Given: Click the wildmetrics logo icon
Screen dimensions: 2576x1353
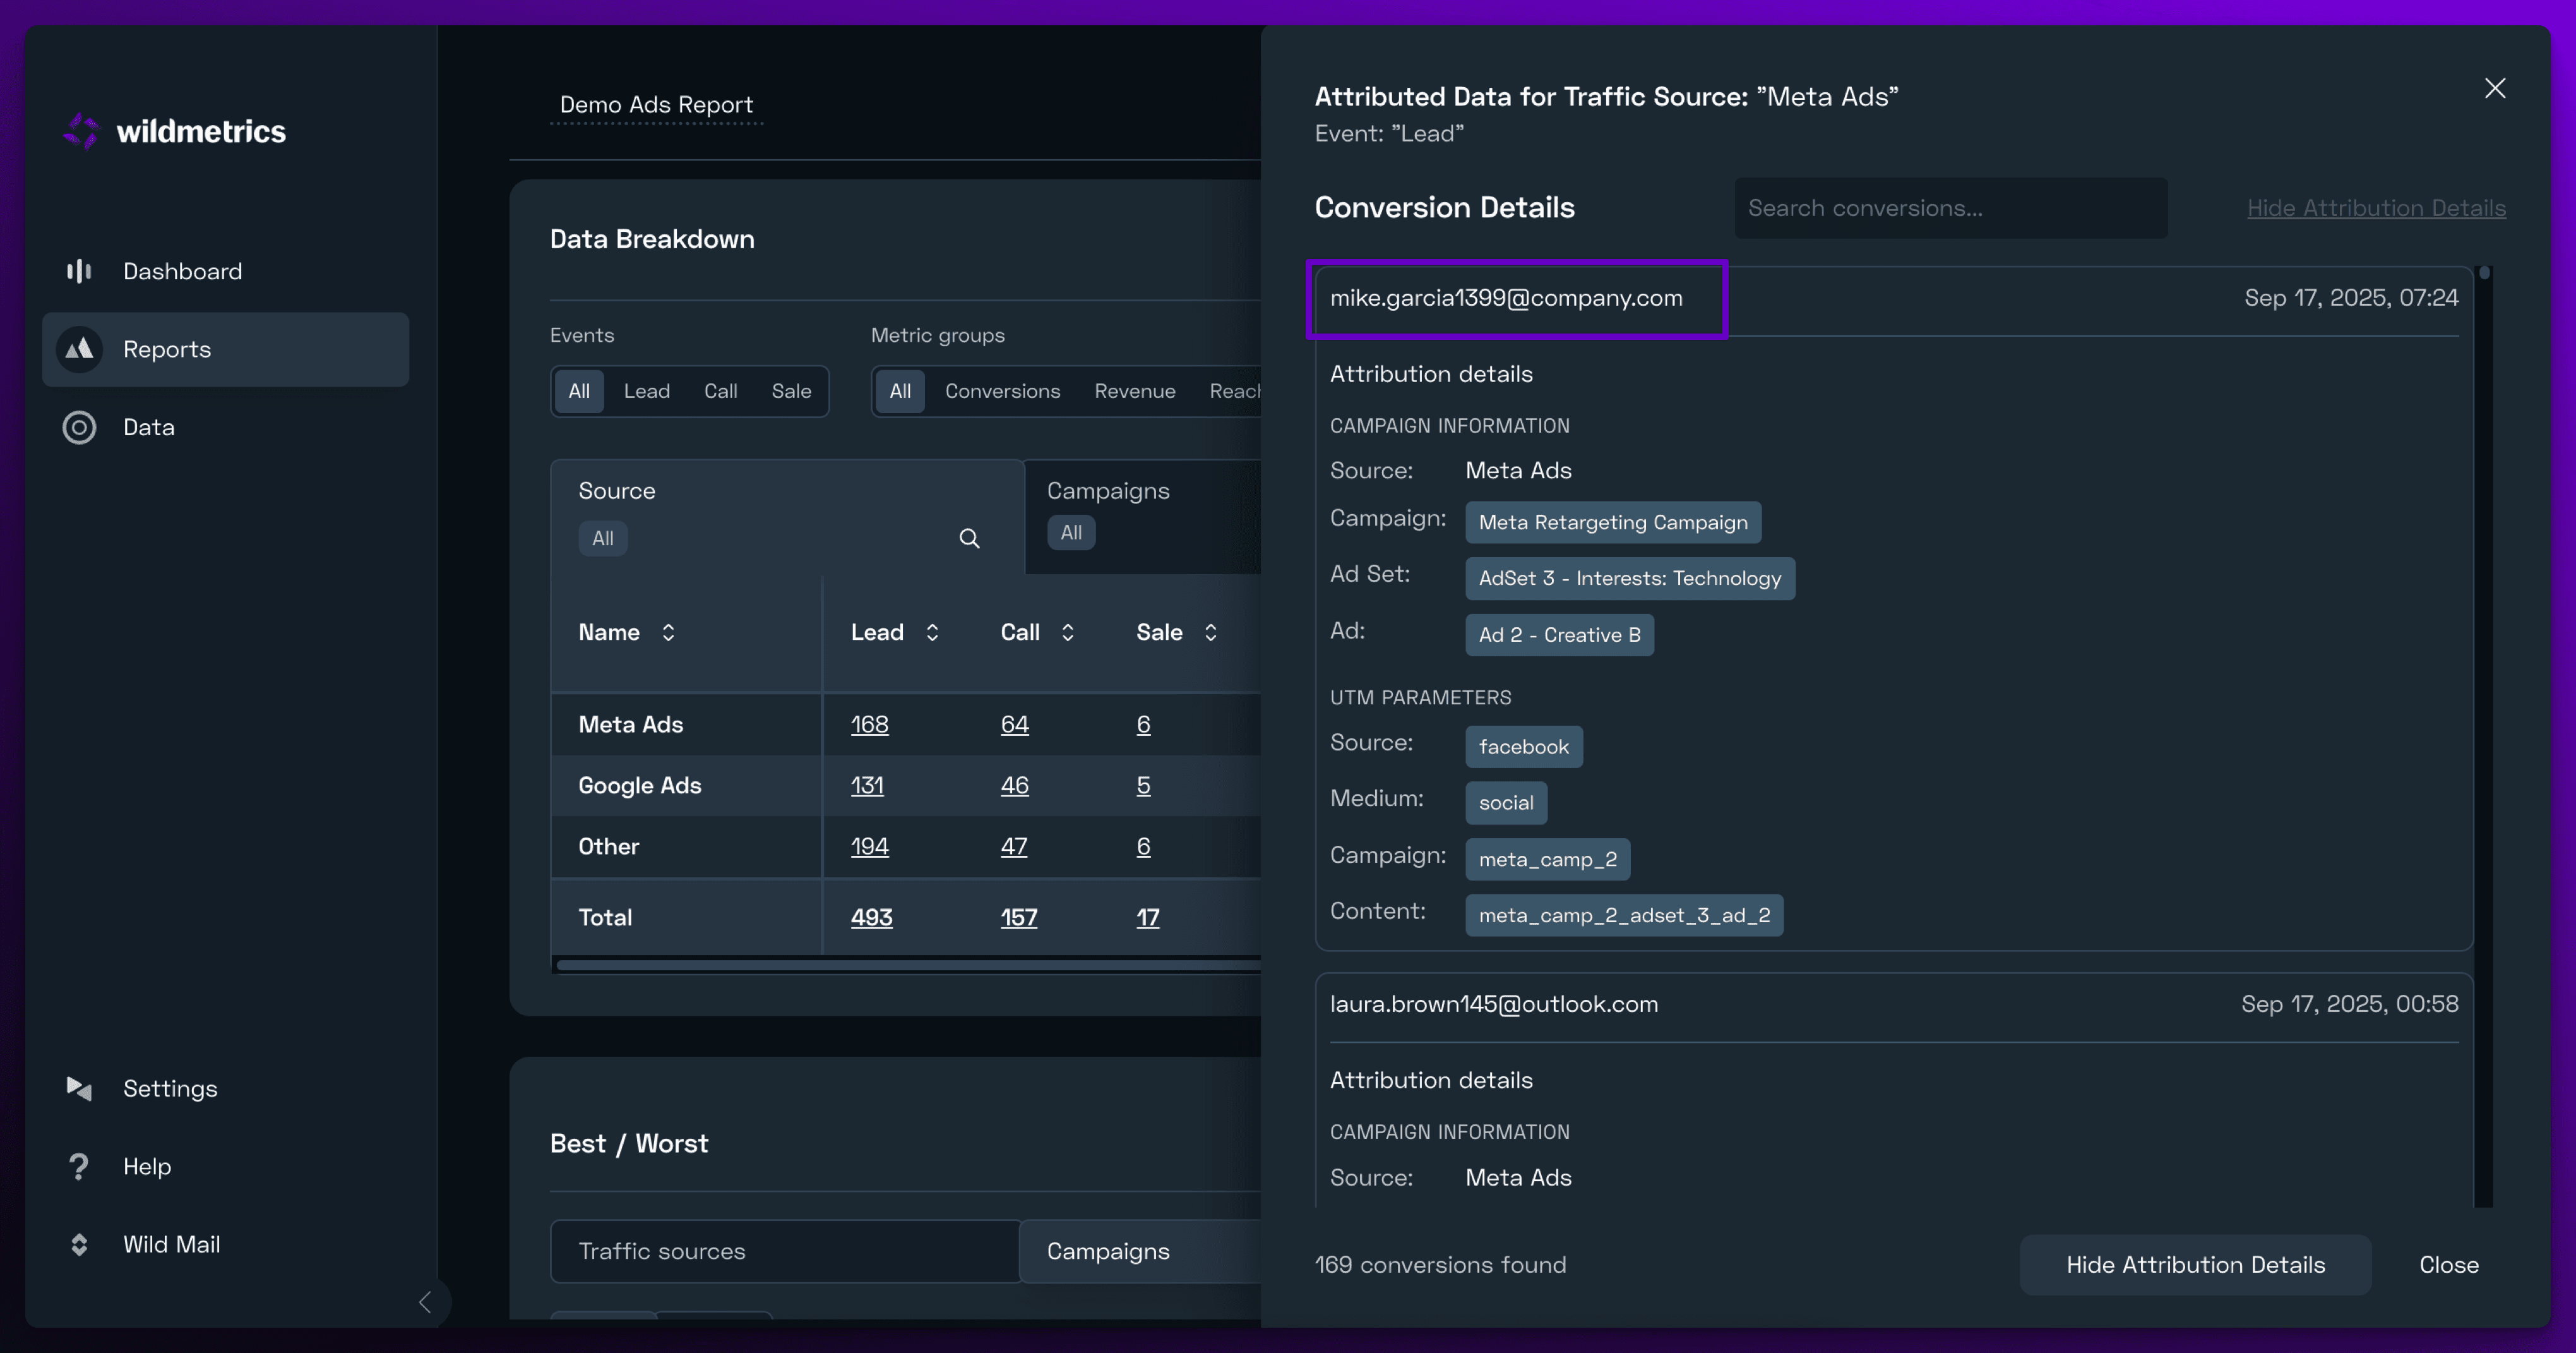Looking at the screenshot, I should click(x=82, y=131).
